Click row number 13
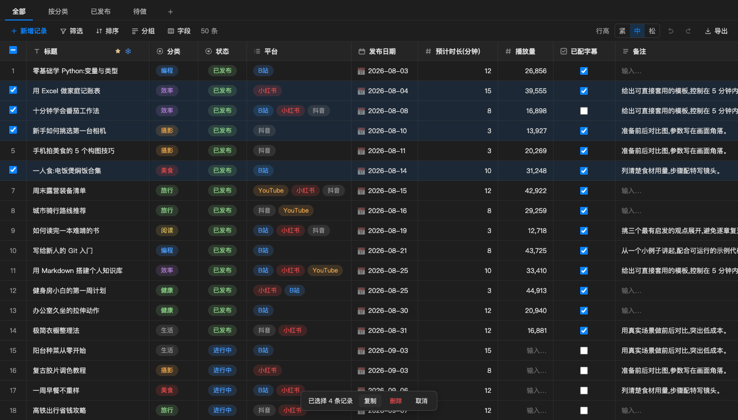Viewport: 738px width, 420px height. [13, 311]
